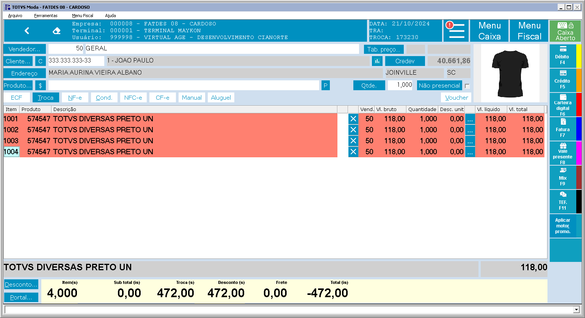
Task: Click the Descrição column header
Action: [x=194, y=109]
